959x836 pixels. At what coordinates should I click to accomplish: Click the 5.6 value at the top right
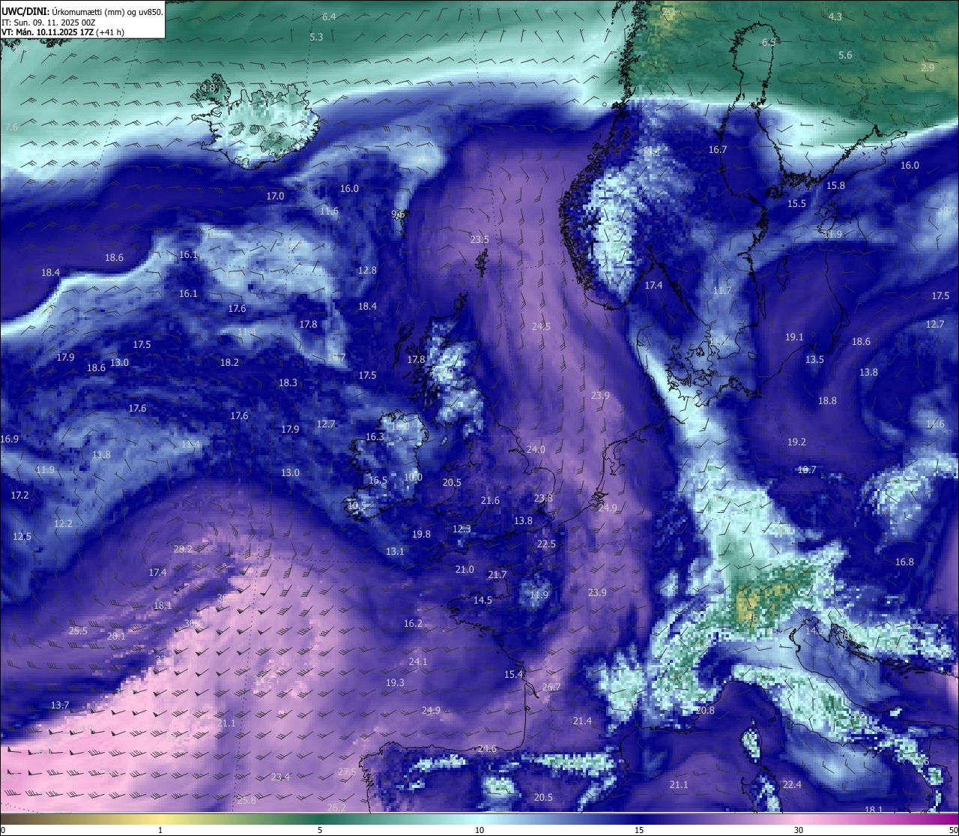[845, 55]
